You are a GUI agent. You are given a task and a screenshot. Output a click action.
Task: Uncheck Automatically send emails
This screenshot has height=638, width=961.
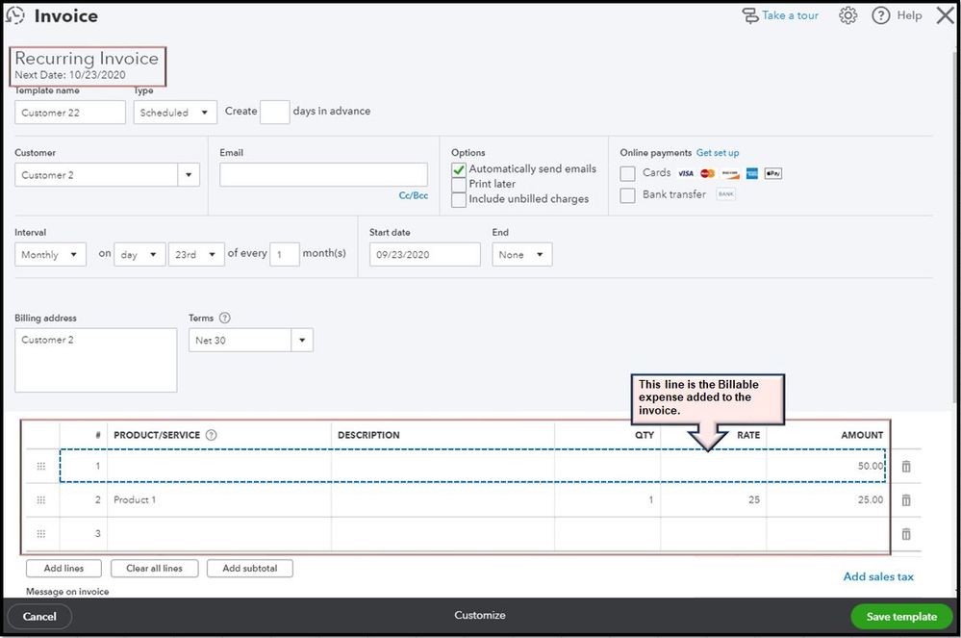(459, 169)
